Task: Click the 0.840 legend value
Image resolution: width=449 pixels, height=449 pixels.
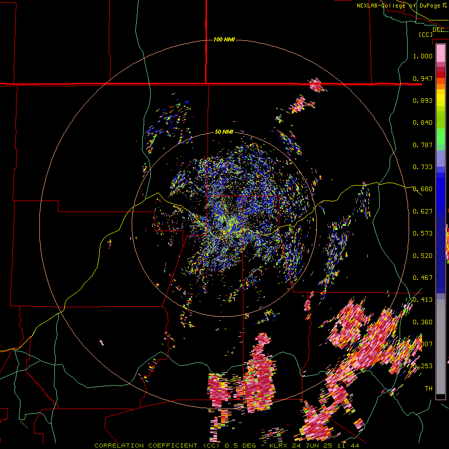Action: 423,123
